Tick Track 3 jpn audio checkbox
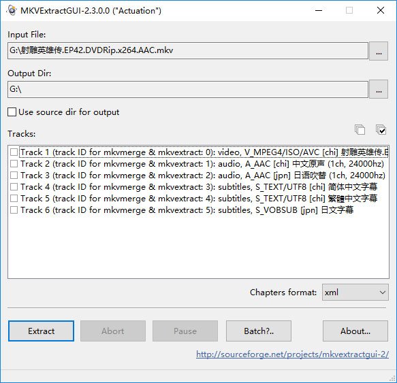Viewport: 397px width, 383px height. coord(14,176)
